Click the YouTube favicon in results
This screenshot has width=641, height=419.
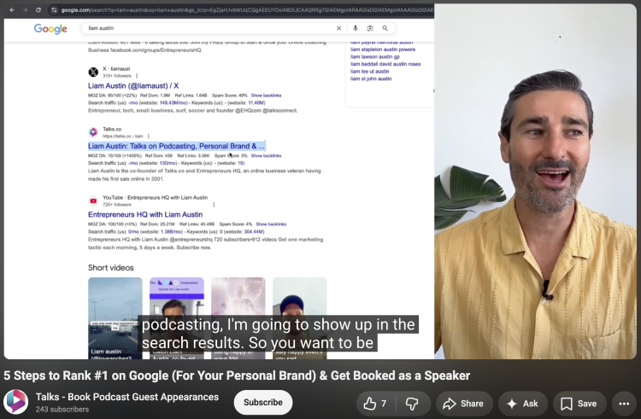(x=93, y=201)
